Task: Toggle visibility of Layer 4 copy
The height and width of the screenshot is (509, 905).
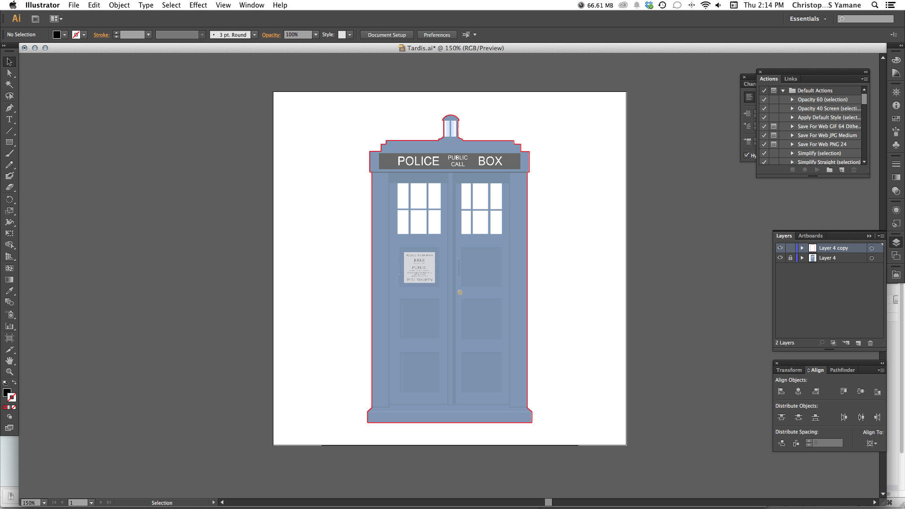Action: 780,248
